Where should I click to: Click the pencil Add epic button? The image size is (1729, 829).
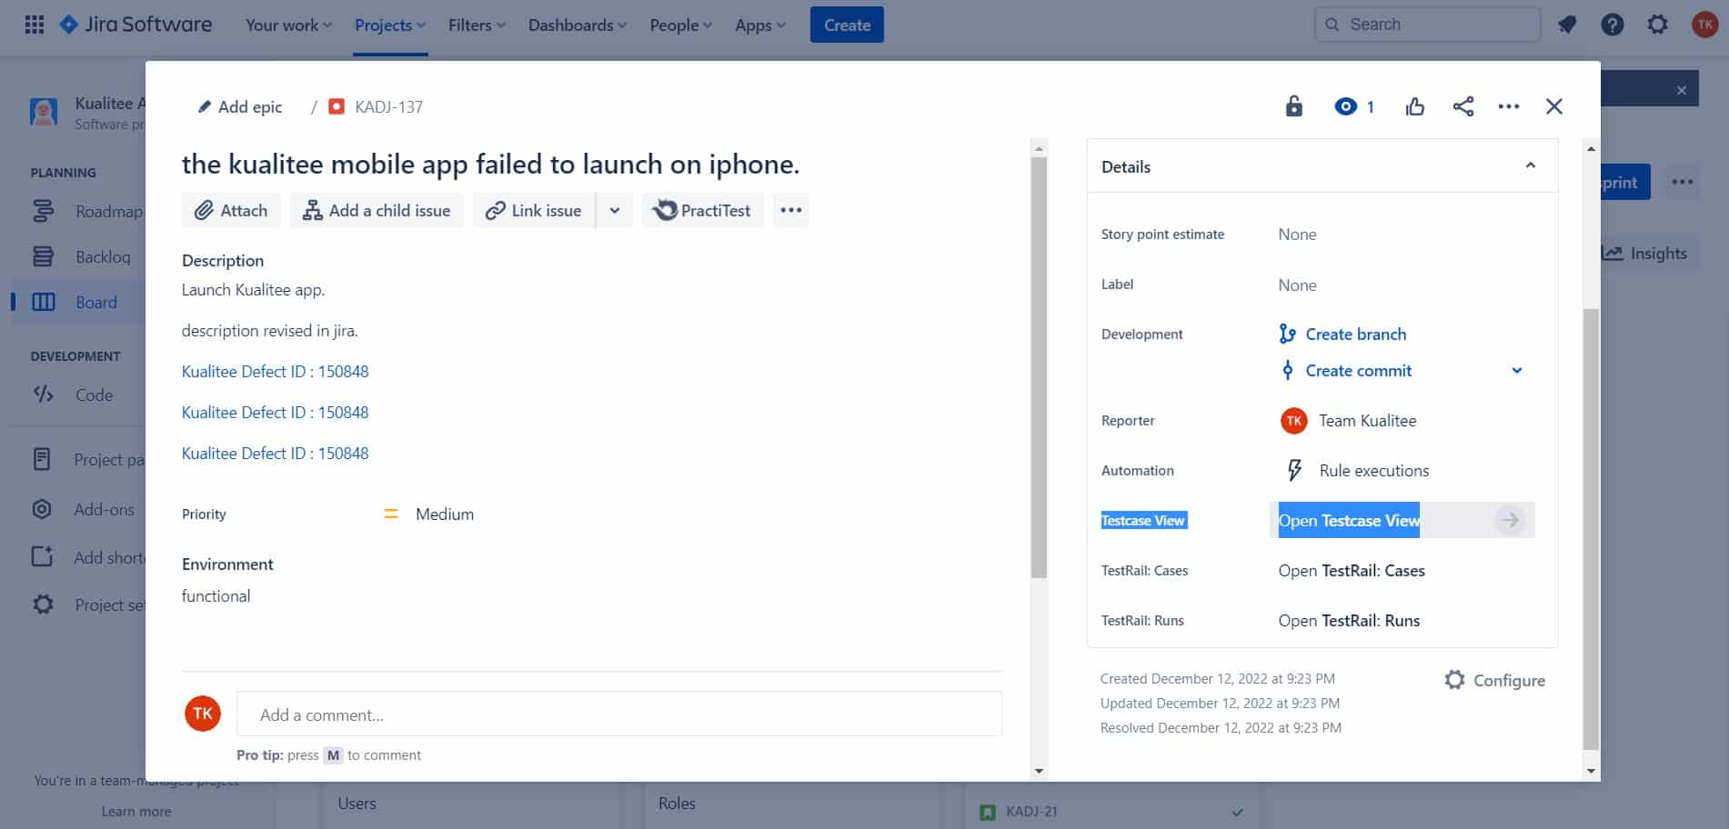coord(240,106)
